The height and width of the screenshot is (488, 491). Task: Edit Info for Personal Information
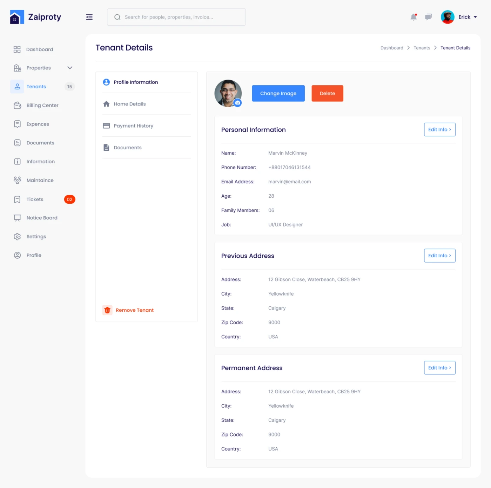[x=440, y=129]
